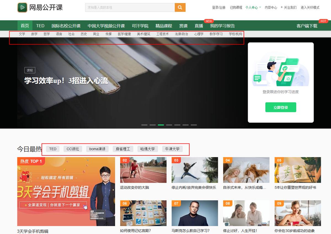Click the green NEW badge above 直播

coord(209,21)
